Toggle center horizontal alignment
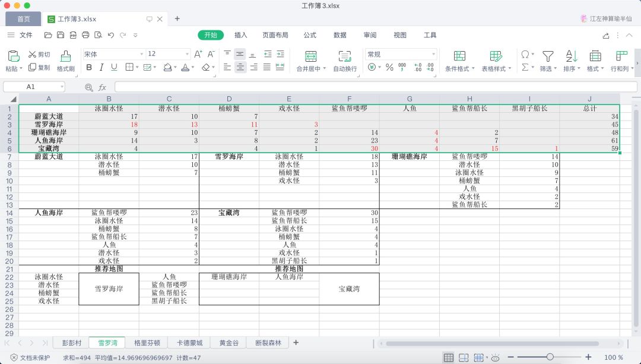This screenshot has width=641, height=364. (x=240, y=68)
